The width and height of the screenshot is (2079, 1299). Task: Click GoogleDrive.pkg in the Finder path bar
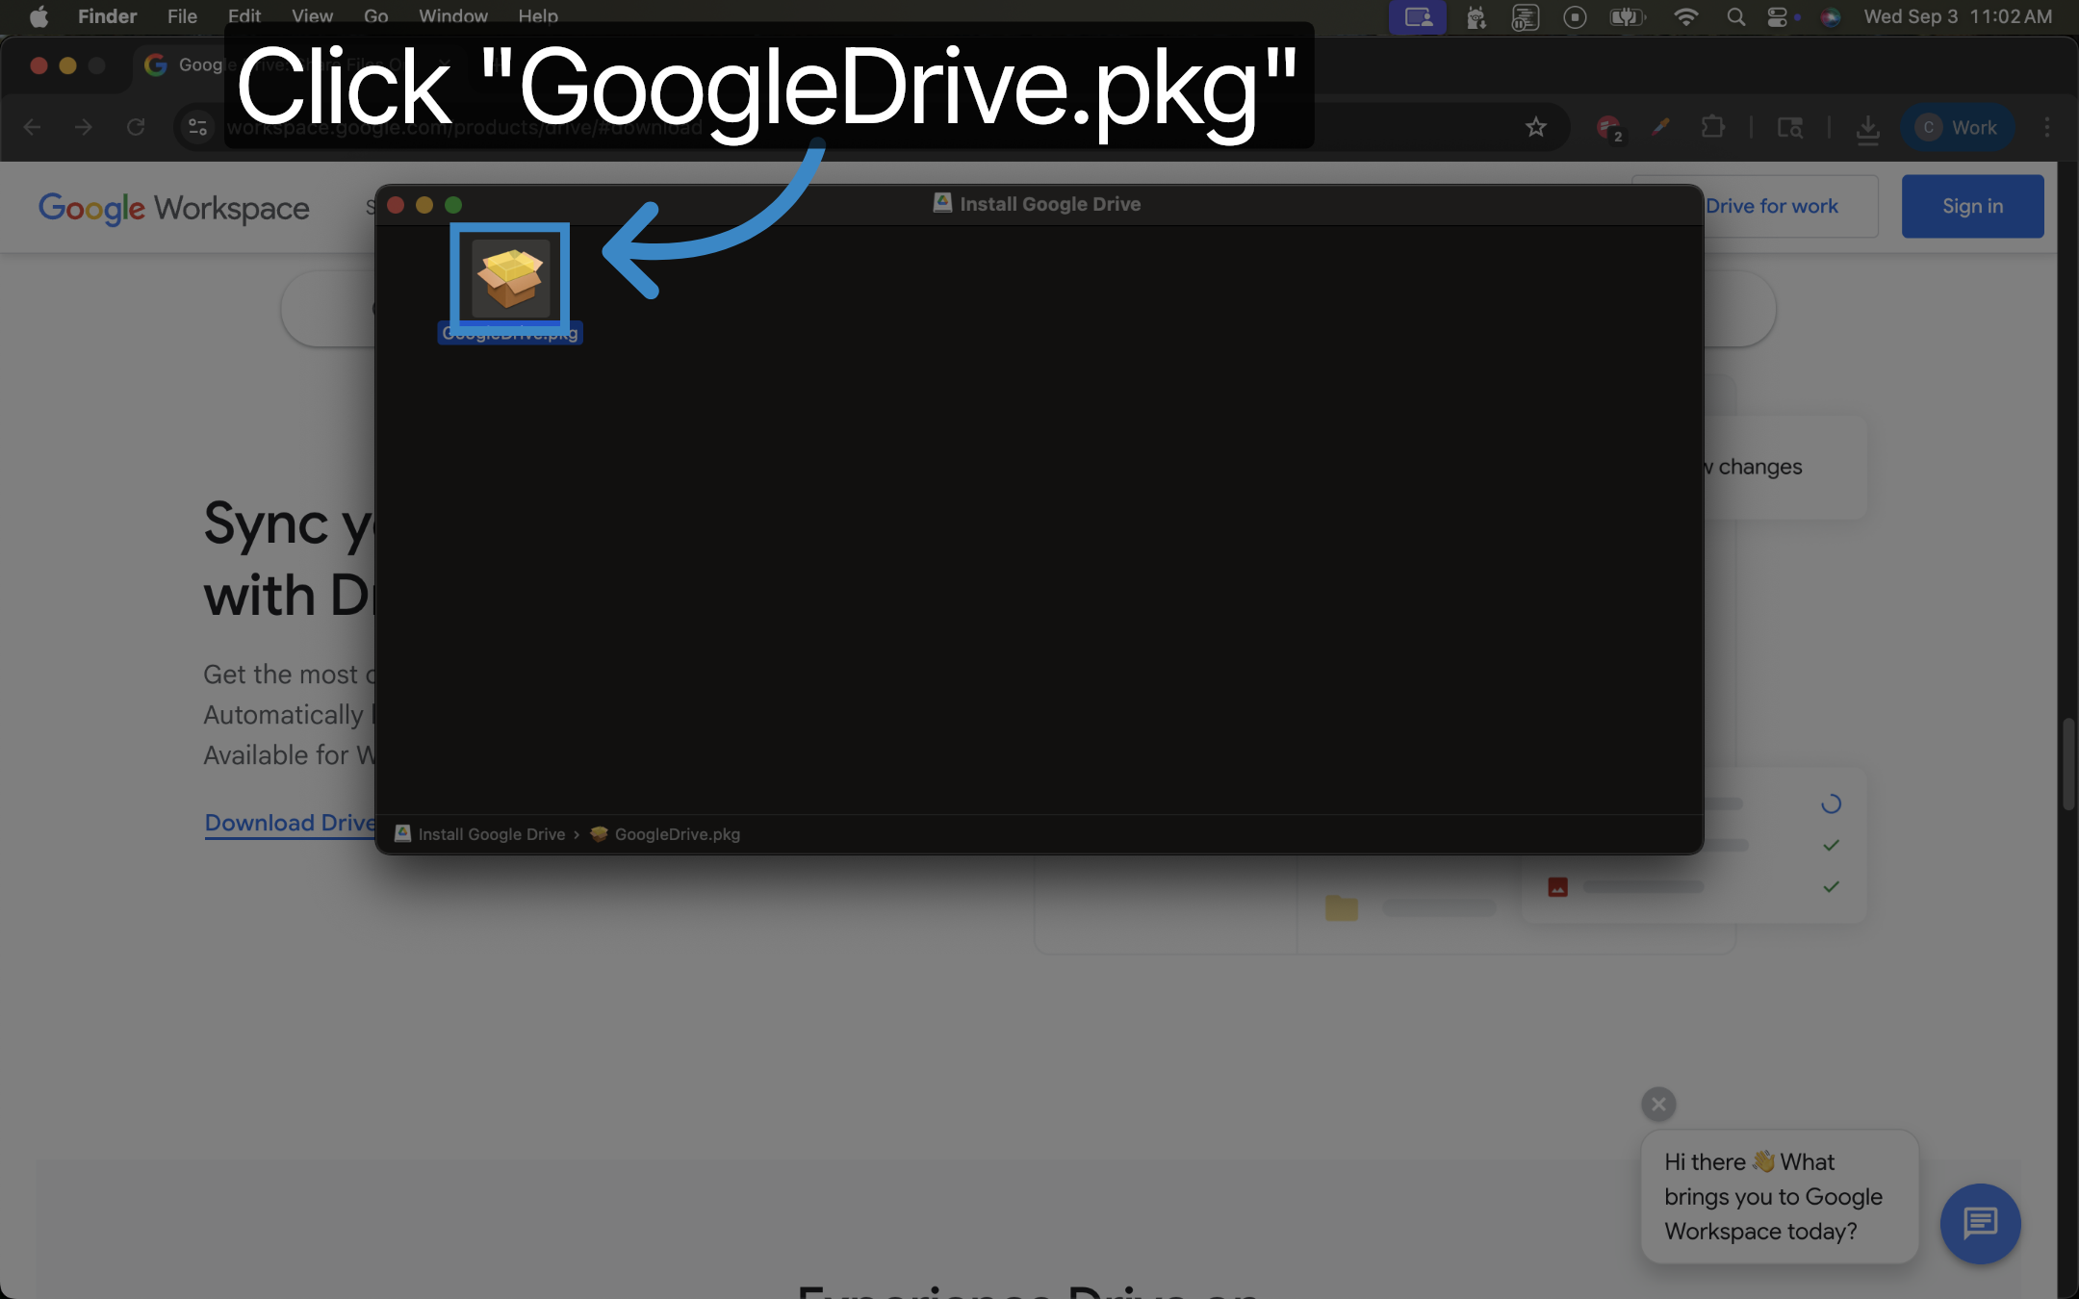[x=665, y=834]
